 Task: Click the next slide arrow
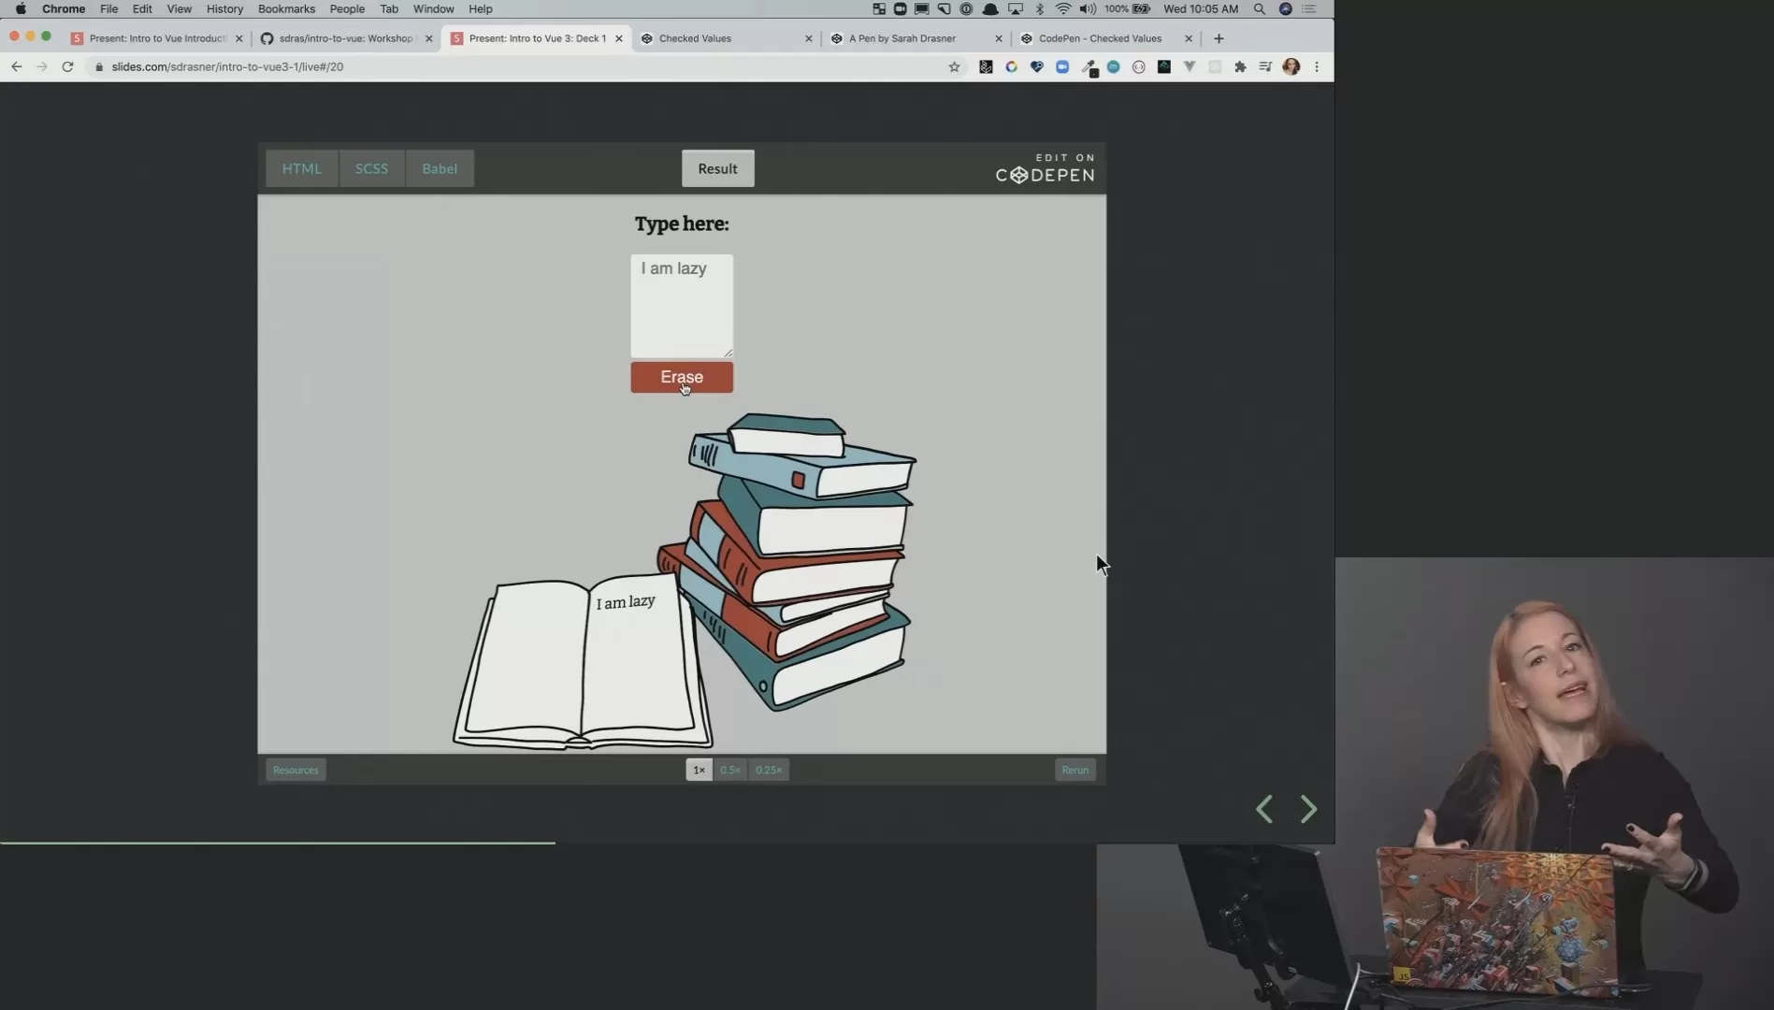pyautogui.click(x=1308, y=809)
